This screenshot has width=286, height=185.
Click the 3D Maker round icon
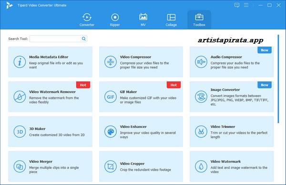coord(20,132)
